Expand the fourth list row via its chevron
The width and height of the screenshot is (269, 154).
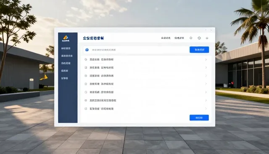point(206,84)
